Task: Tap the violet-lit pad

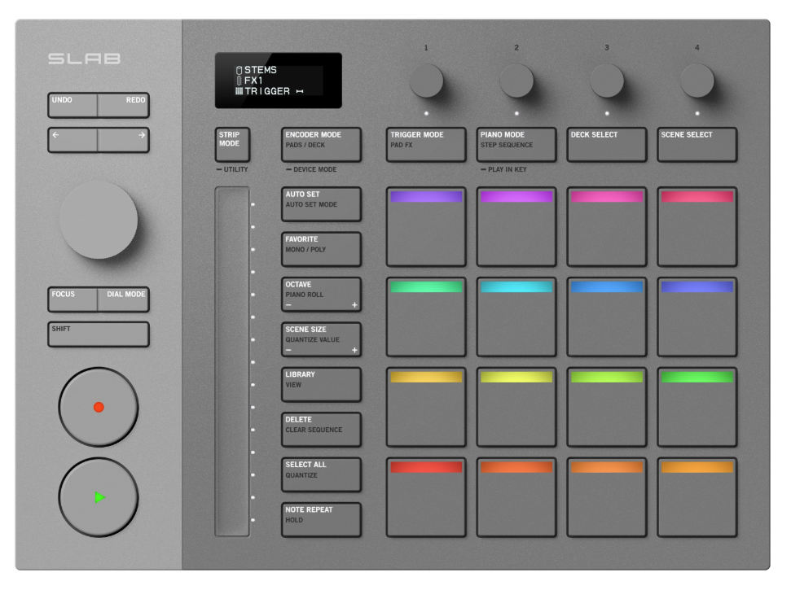Action: [426, 227]
